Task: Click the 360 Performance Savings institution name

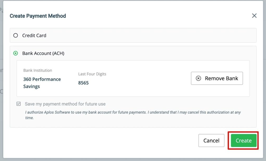Action: pyautogui.click(x=42, y=83)
